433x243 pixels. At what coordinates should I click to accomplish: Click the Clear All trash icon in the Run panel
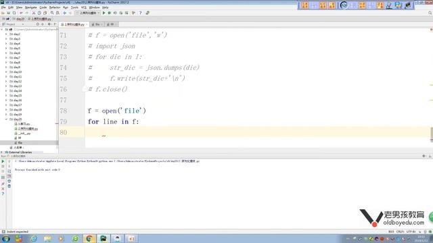coord(9,186)
